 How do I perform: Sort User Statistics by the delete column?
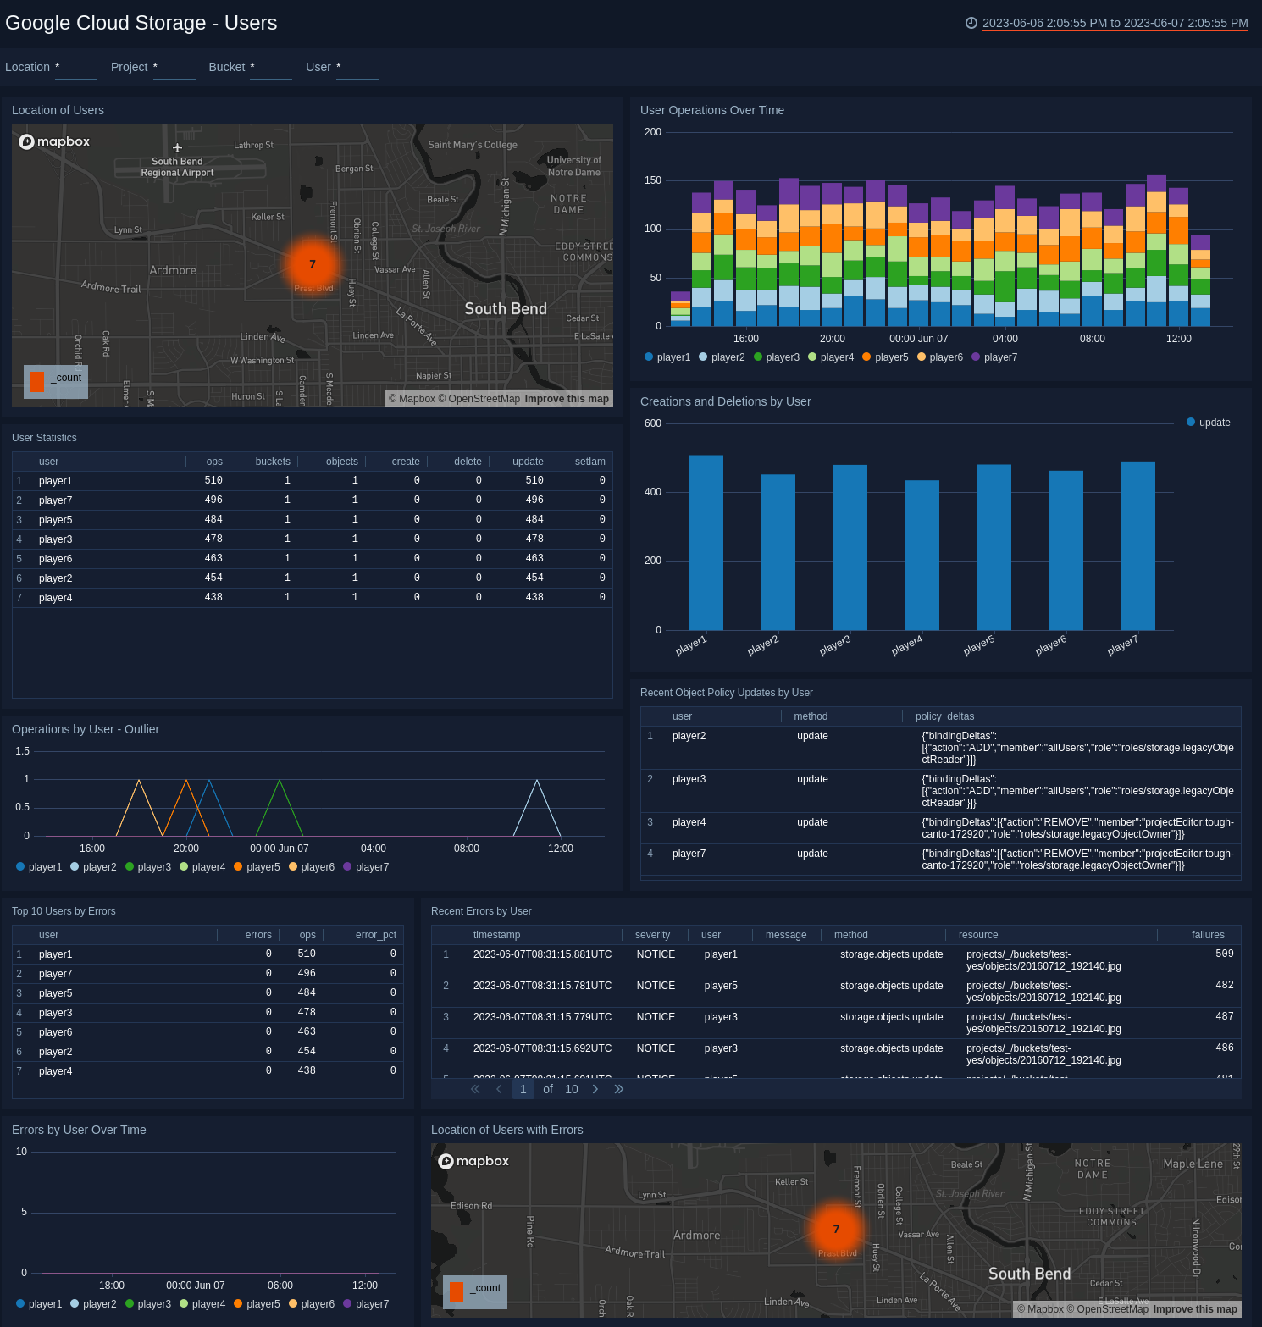pos(468,462)
